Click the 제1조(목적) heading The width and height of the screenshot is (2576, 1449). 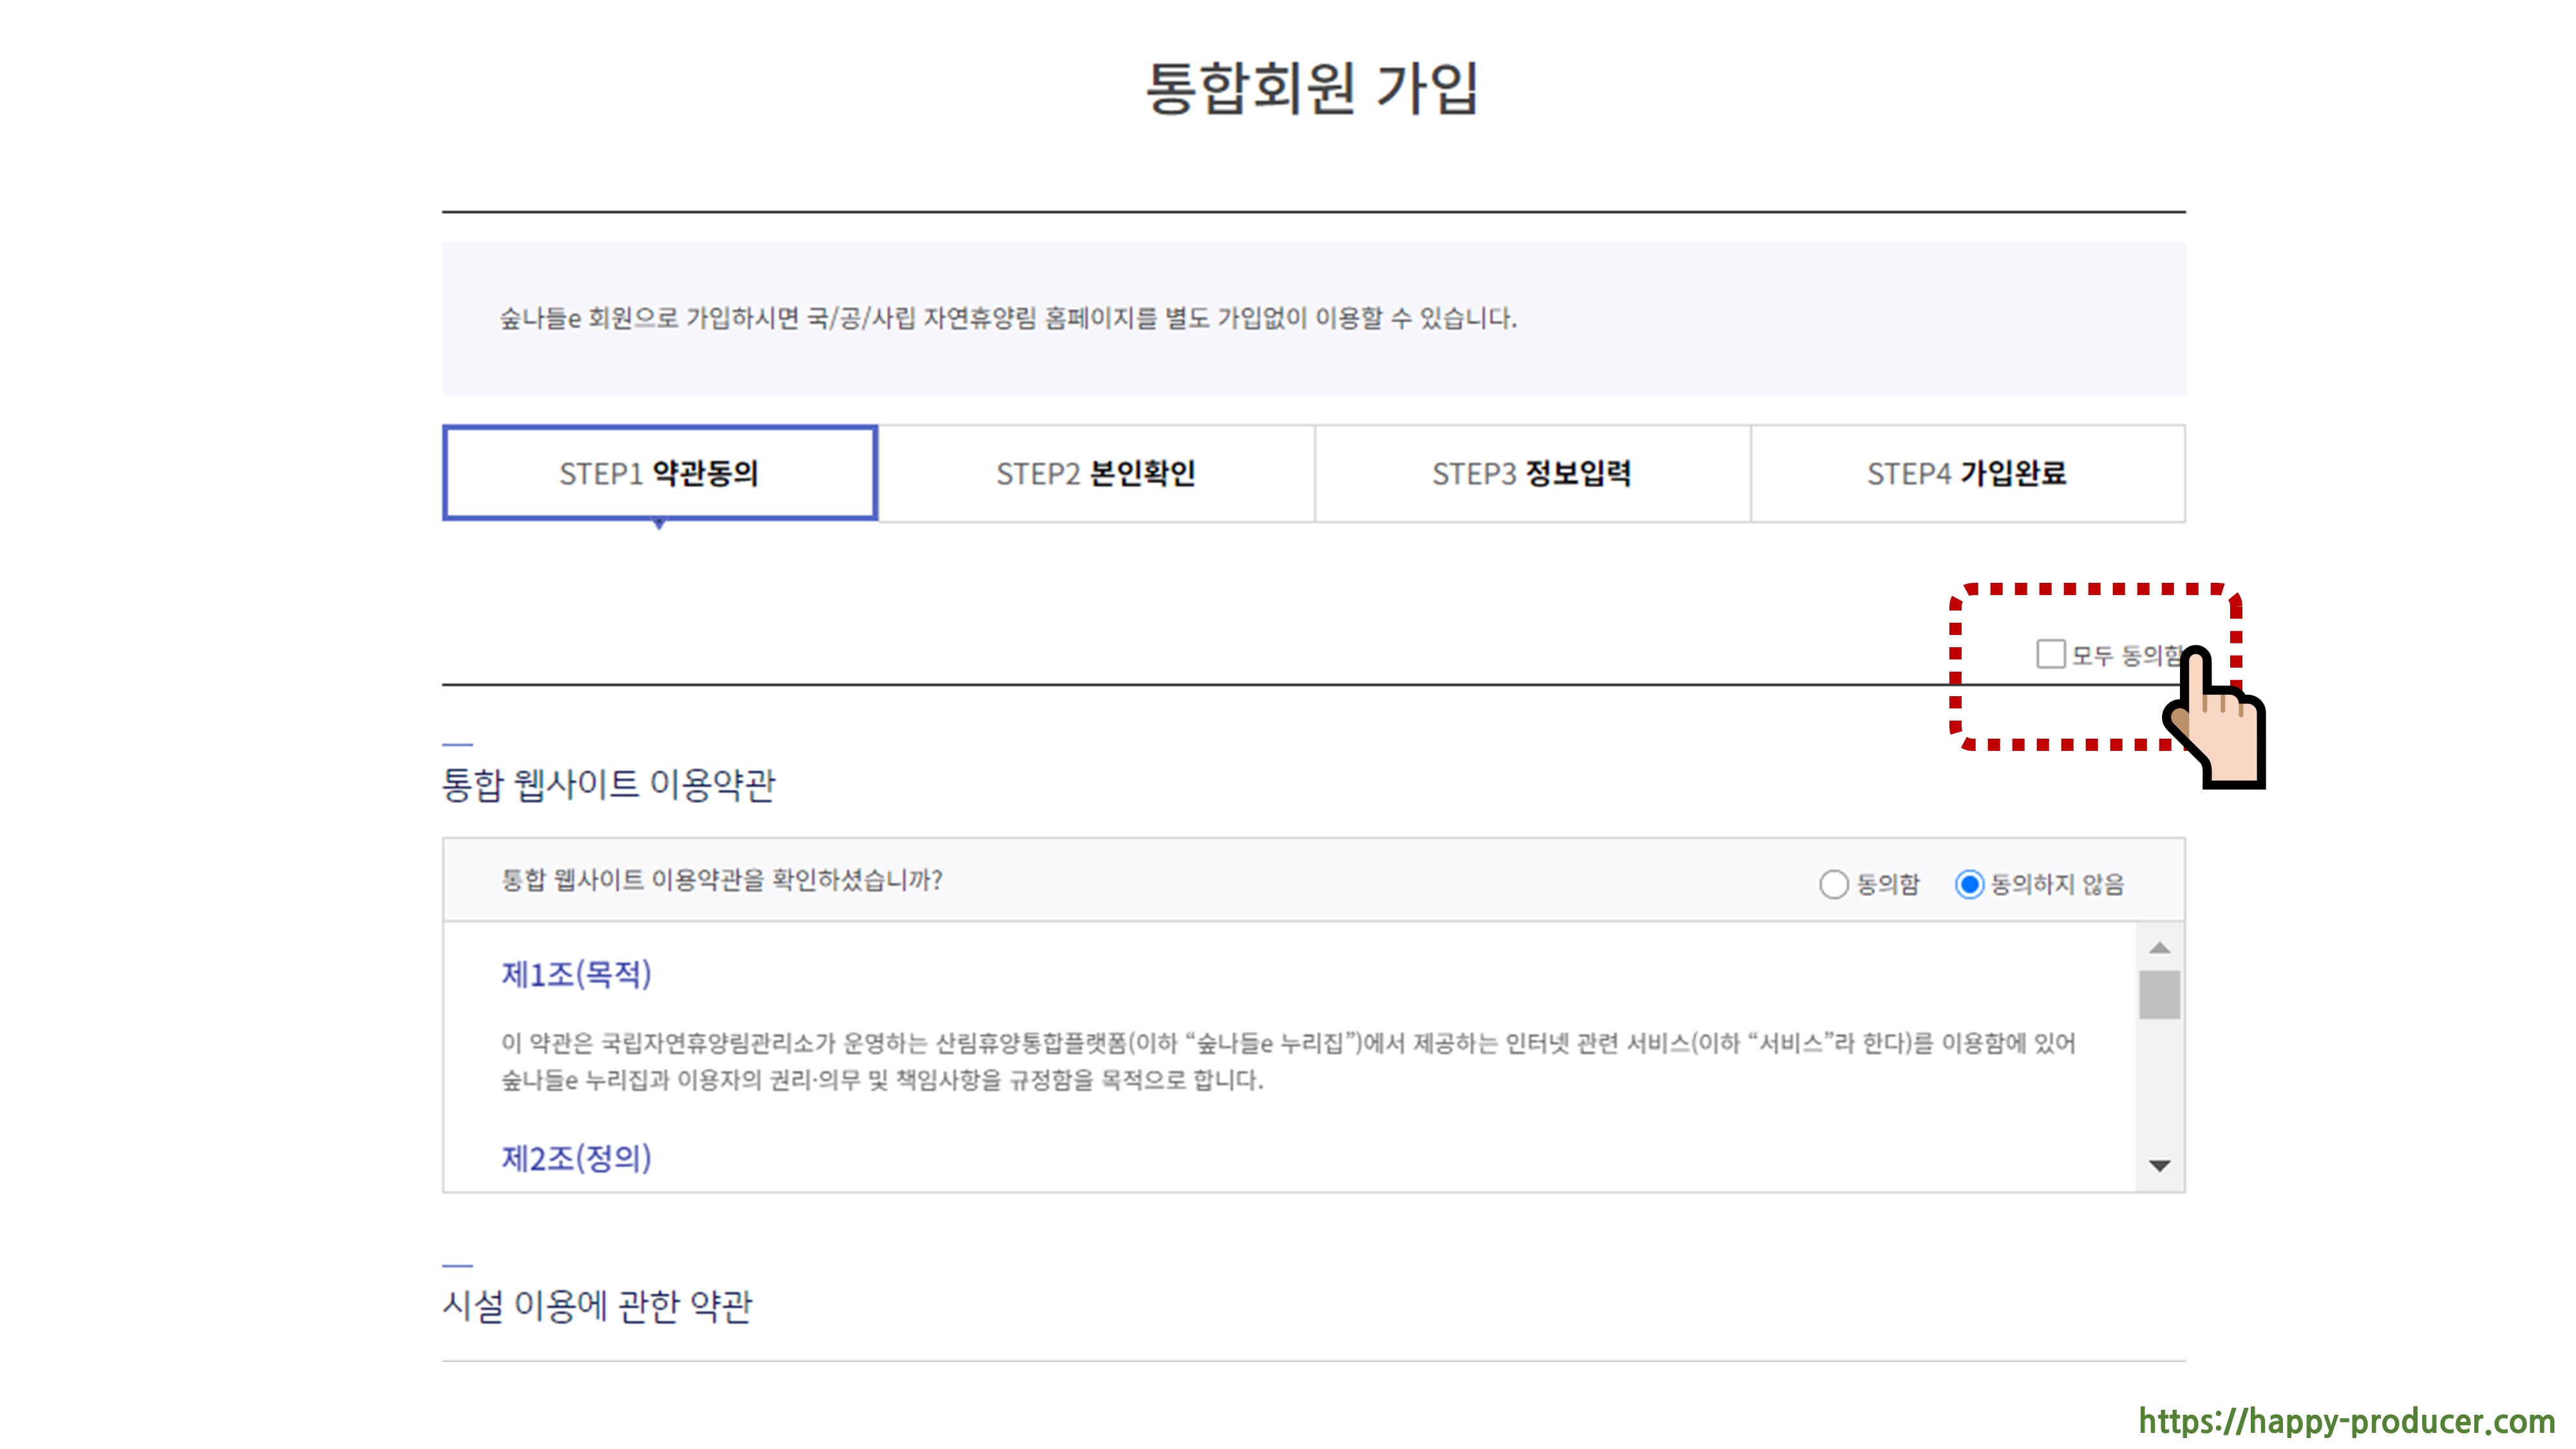(576, 974)
